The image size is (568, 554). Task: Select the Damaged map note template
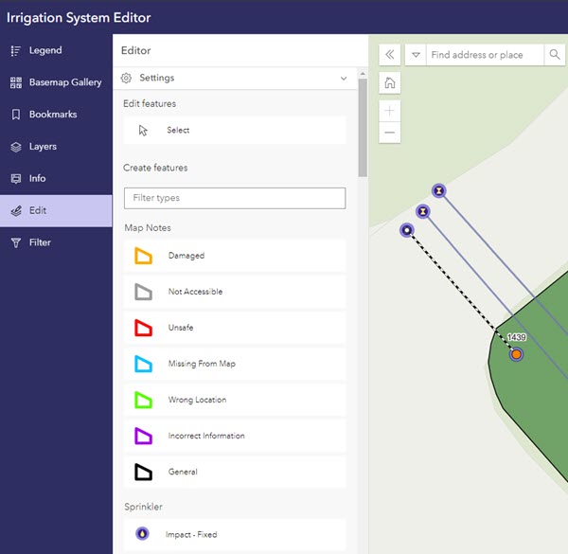pyautogui.click(x=234, y=256)
